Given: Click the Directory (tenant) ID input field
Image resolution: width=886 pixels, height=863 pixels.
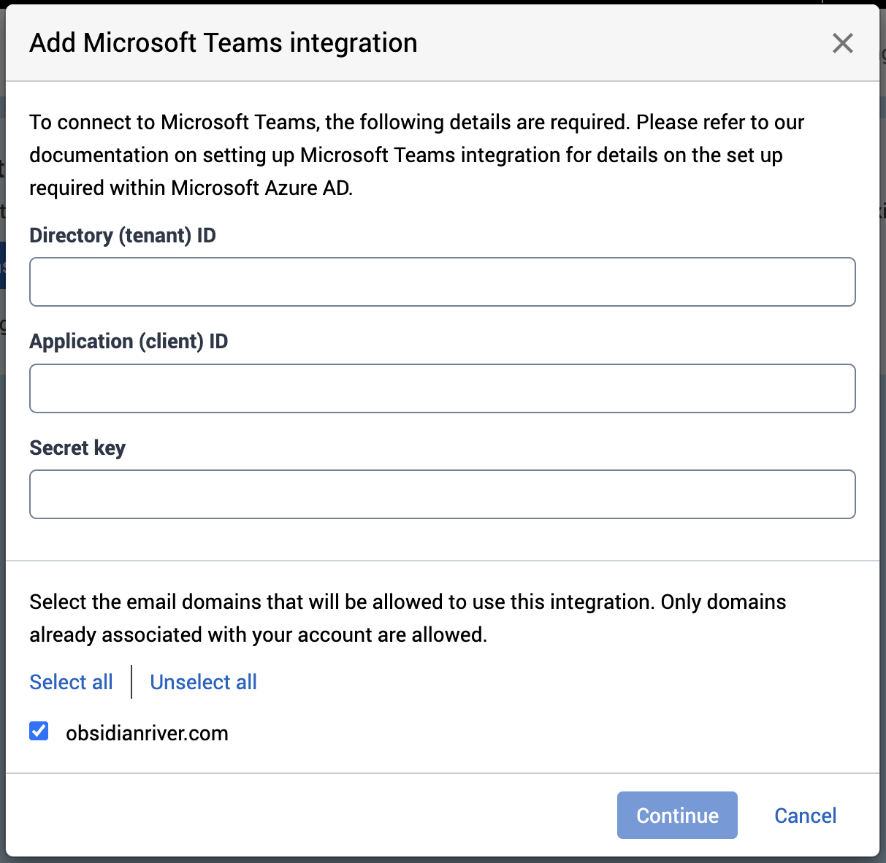Looking at the screenshot, I should [x=442, y=282].
